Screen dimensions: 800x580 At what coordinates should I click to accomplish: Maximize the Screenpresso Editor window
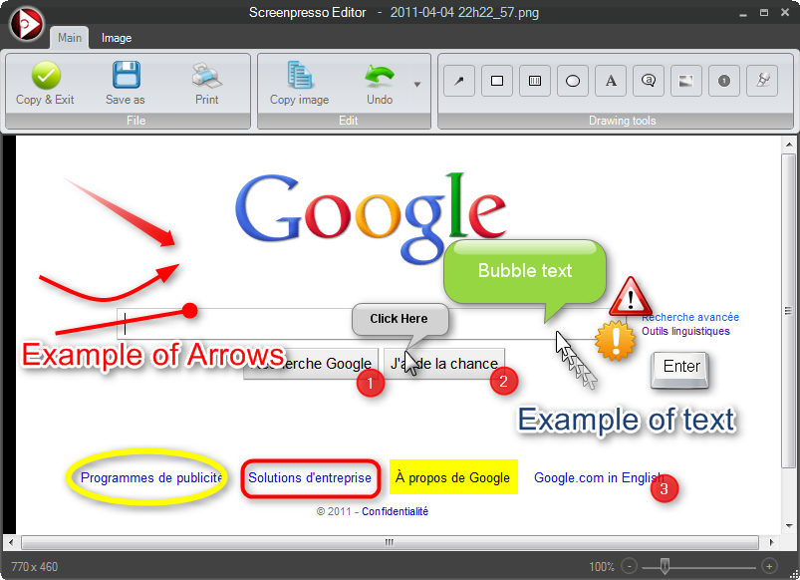tap(764, 13)
